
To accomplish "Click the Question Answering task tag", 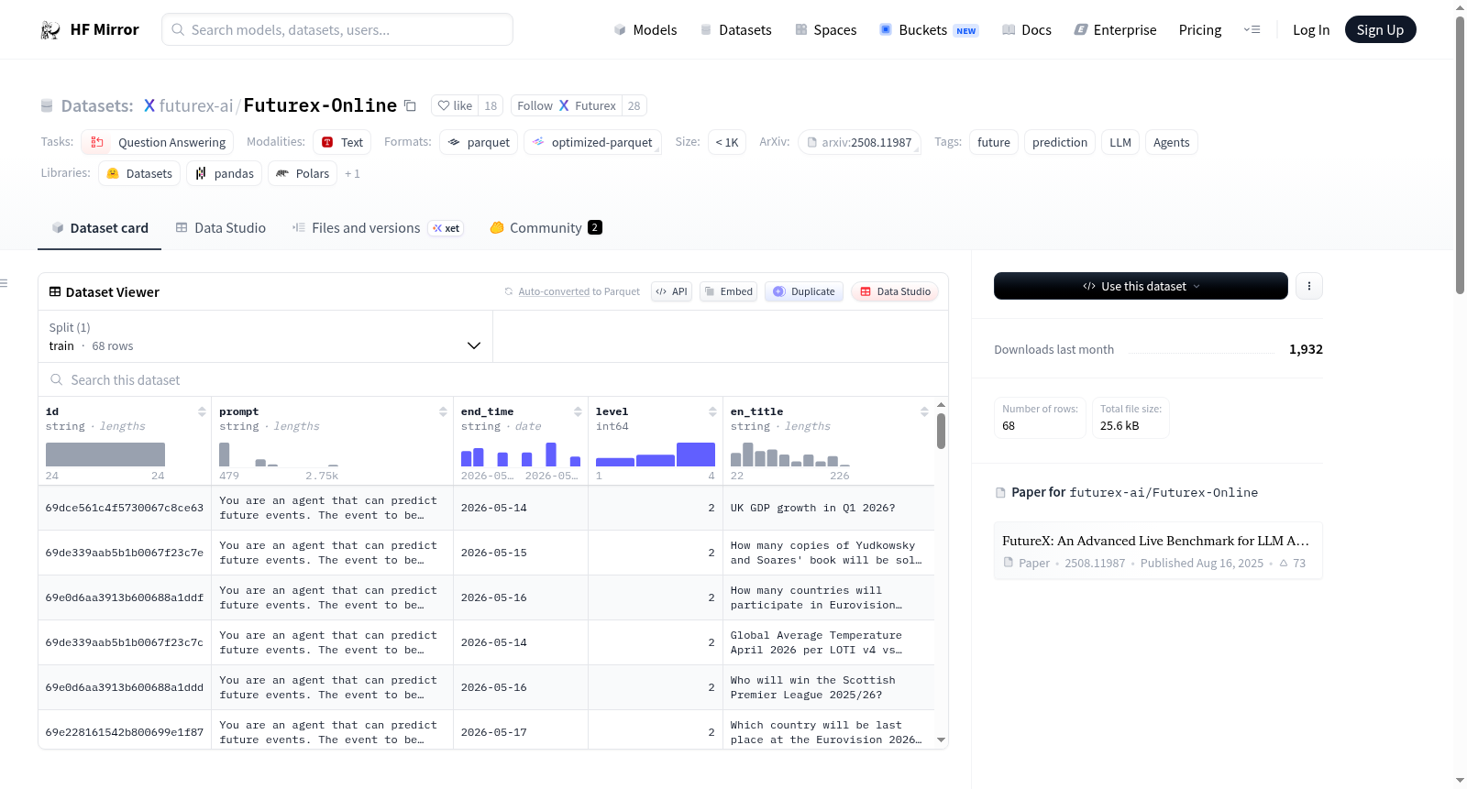I will [x=158, y=143].
